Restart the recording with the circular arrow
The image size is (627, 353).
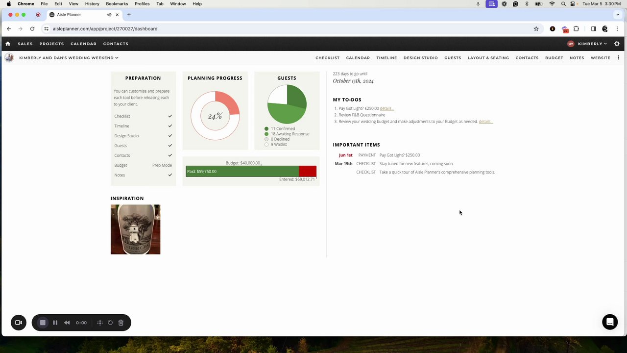pos(110,323)
